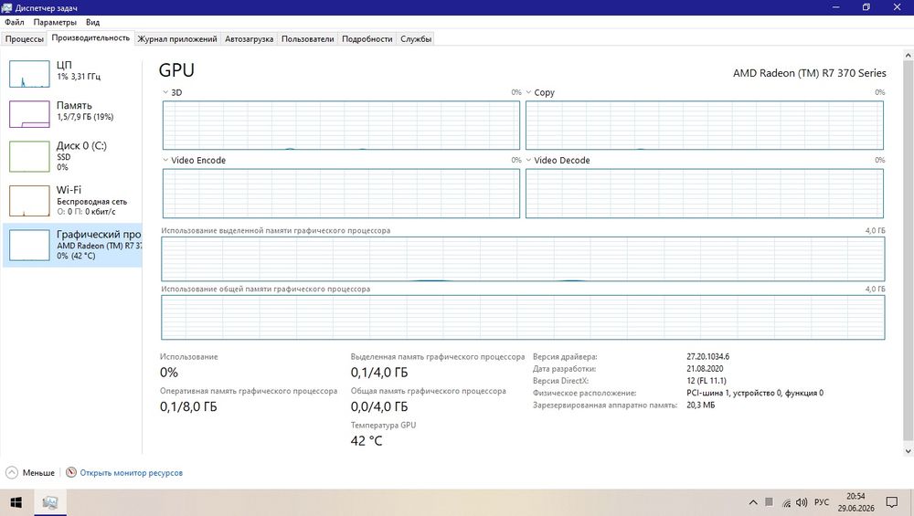Open the Вид menu
The width and height of the screenshot is (914, 516).
(92, 22)
